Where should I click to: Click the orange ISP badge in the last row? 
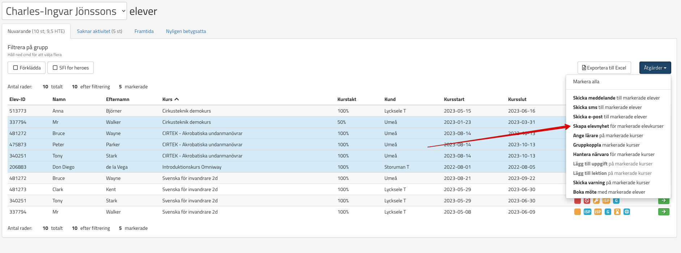point(598,212)
